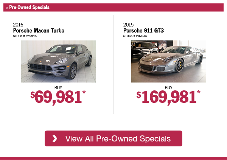227x160 pixels.
Task: Click the asterisk beside $169,981
Action: click(199, 92)
